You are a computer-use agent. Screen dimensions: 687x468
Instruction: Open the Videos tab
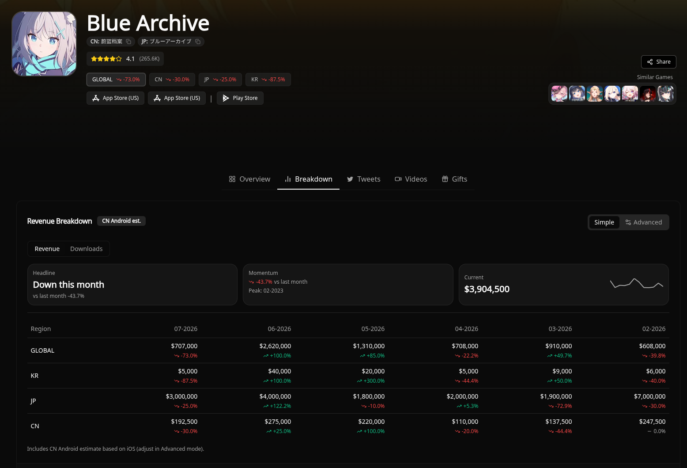click(411, 179)
